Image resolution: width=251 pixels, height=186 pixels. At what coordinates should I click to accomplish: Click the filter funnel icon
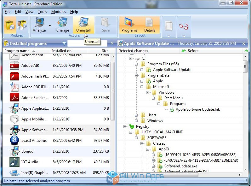click(x=64, y=44)
